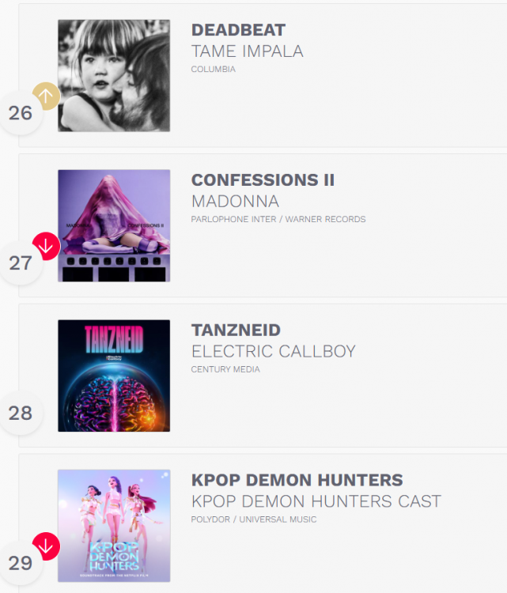Screen dimensions: 507x593
Task: Select the rank 28 position badge
Action: [21, 413]
